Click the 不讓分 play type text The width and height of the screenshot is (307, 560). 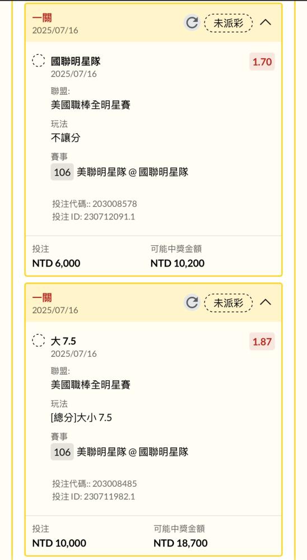pyautogui.click(x=66, y=138)
